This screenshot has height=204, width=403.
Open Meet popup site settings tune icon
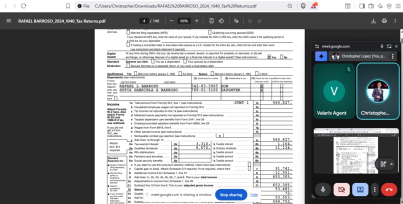pos(317,46)
